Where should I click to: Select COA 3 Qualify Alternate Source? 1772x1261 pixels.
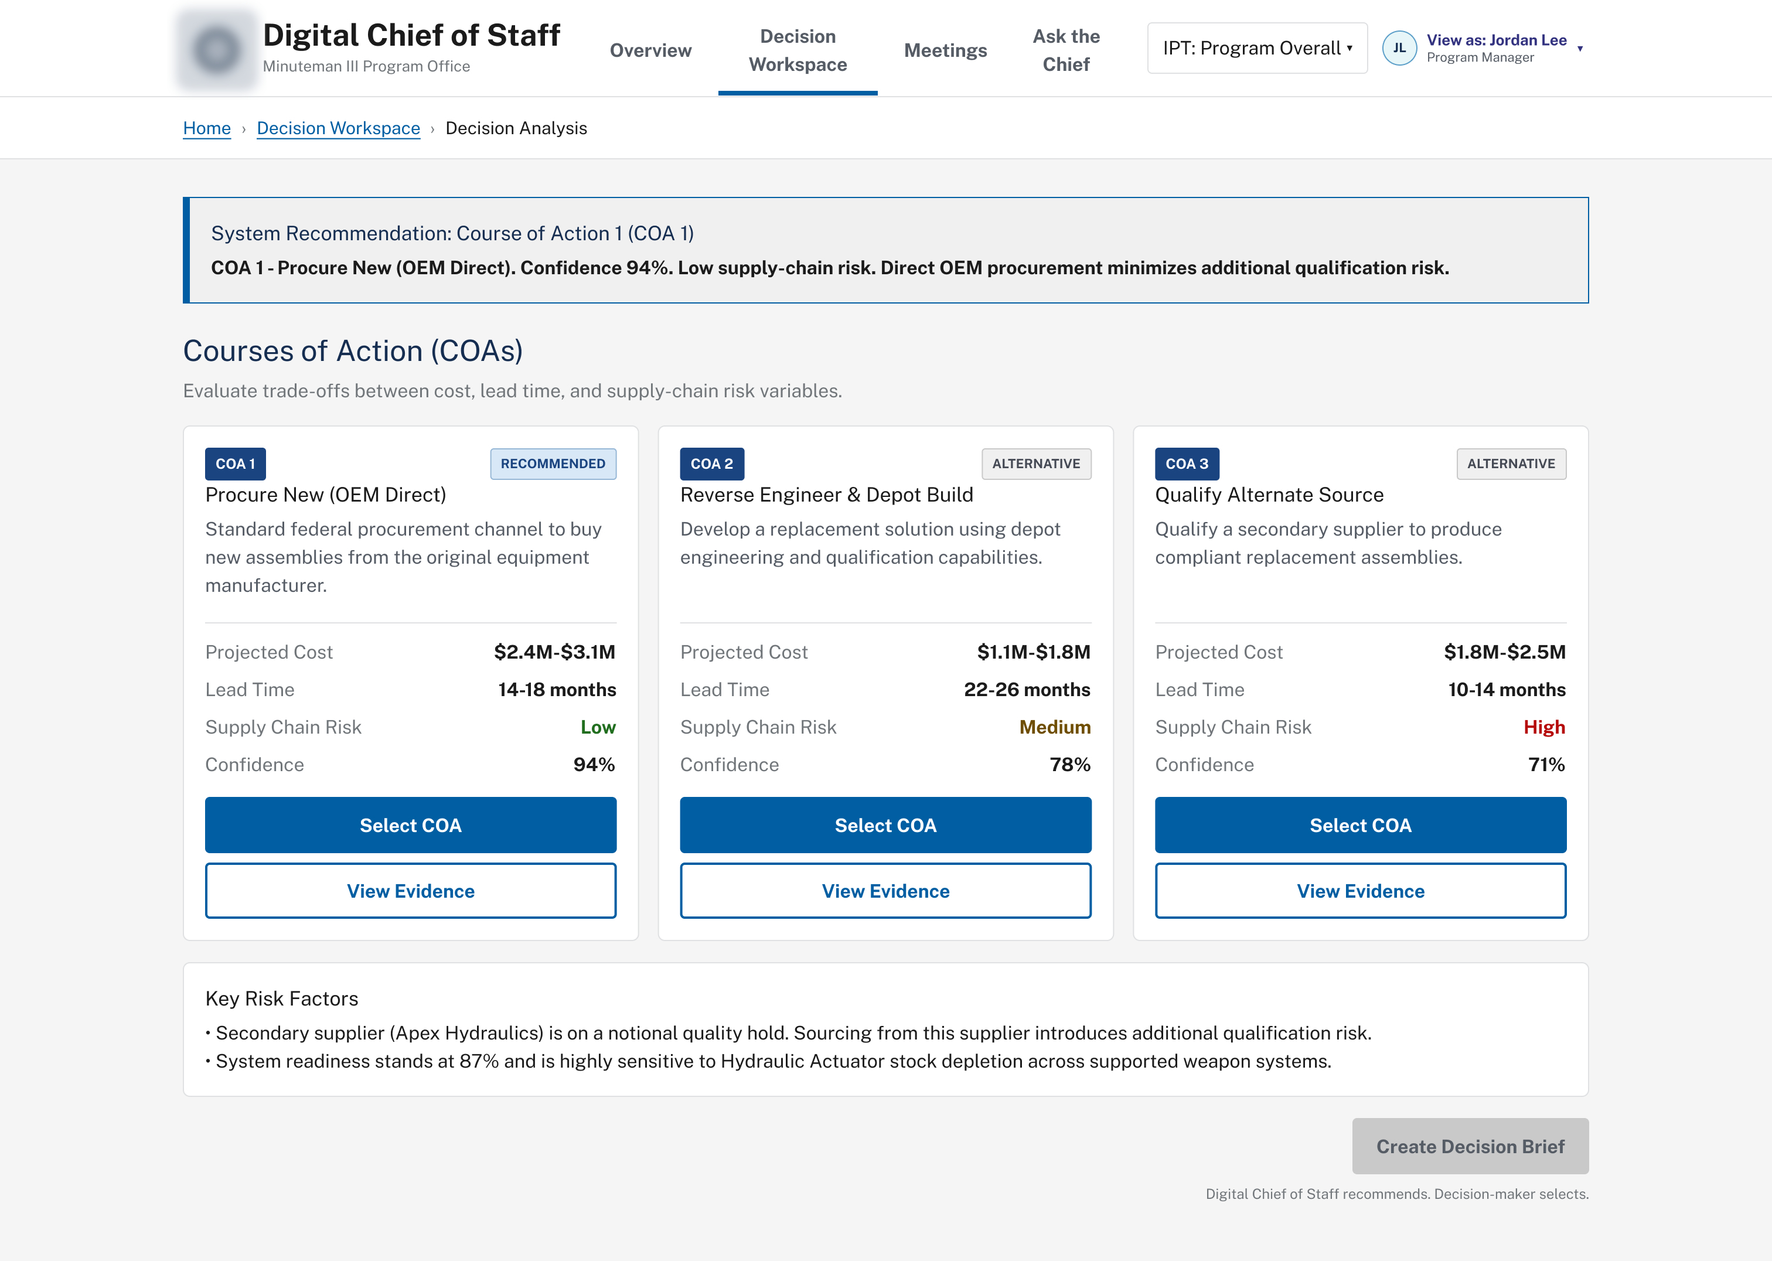pos(1361,824)
